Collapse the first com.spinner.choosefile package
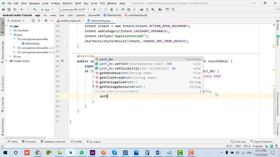 pos(14,39)
